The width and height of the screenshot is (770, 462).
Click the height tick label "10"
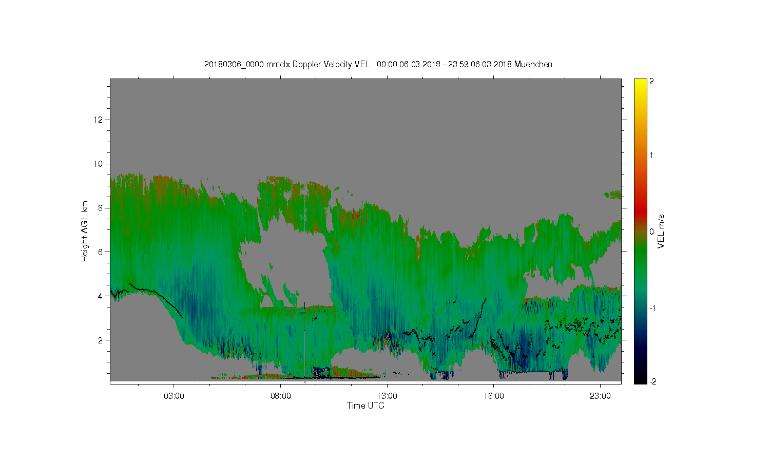[99, 164]
